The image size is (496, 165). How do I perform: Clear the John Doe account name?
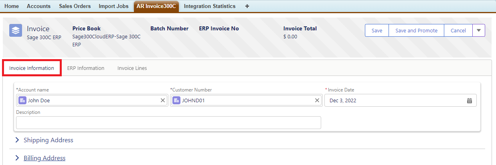point(163,101)
